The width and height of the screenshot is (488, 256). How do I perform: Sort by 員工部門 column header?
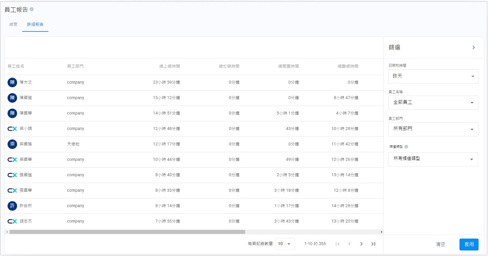(x=75, y=66)
